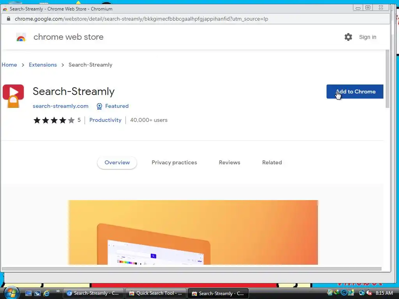Click the vertical page scrollbar
The height and width of the screenshot is (299, 399).
[x=387, y=79]
